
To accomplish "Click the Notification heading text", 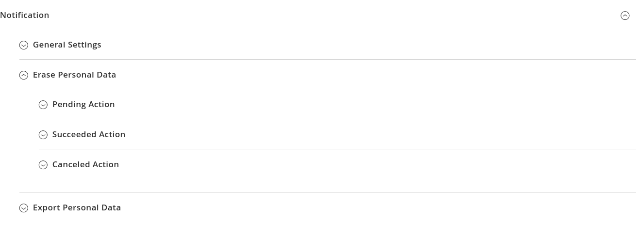I will click(25, 15).
